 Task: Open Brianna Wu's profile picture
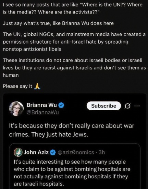pyautogui.click(x=16, y=109)
